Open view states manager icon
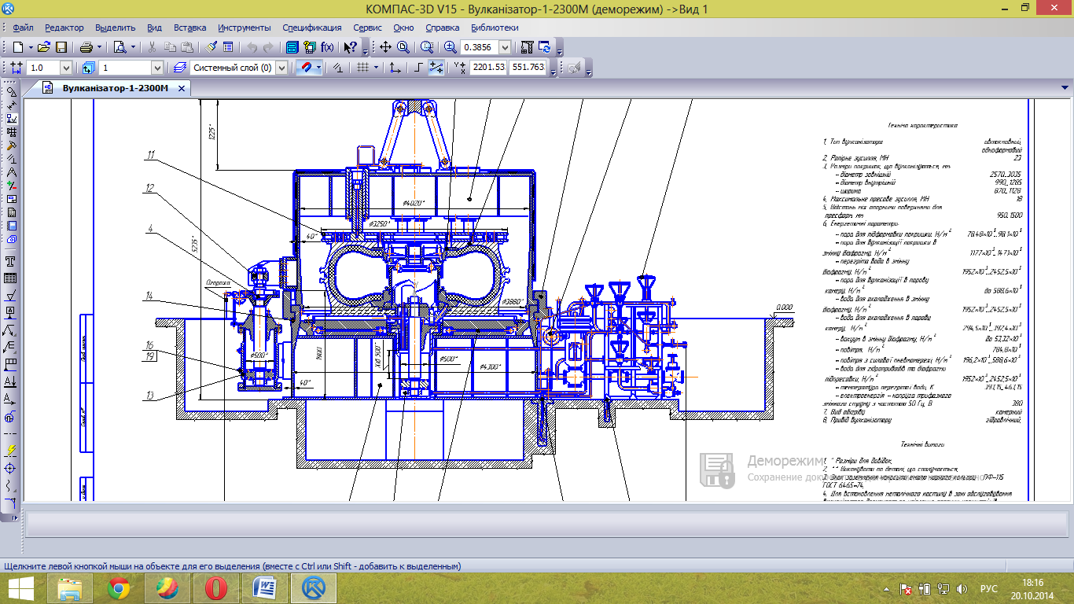Viewport: 1074px width, 604px height. pos(88,68)
